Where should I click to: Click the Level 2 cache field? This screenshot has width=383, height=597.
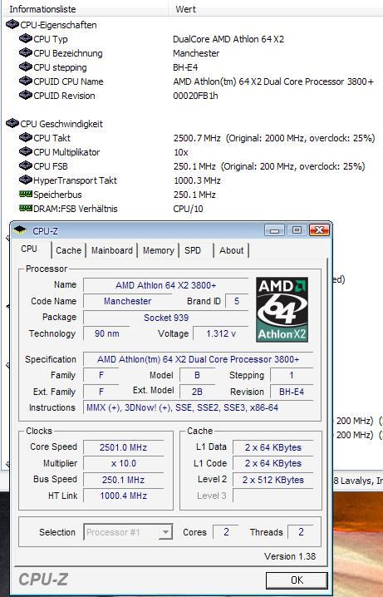[273, 480]
